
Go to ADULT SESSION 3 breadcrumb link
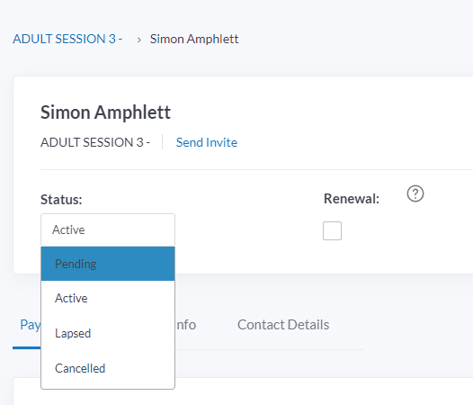point(67,39)
